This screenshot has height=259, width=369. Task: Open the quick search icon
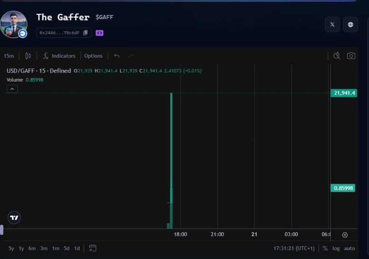pyautogui.click(x=337, y=56)
